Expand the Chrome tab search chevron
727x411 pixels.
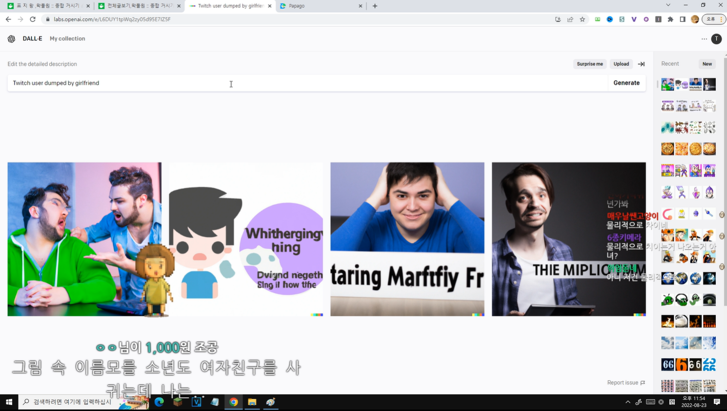tap(668, 5)
